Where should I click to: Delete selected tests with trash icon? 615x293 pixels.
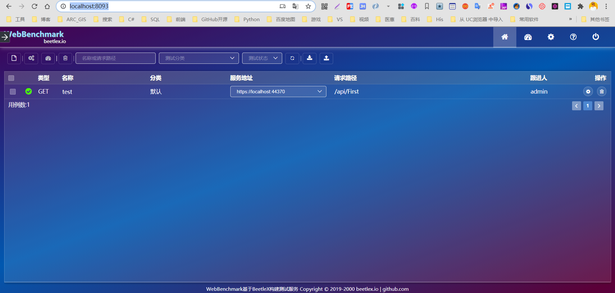[x=65, y=58]
